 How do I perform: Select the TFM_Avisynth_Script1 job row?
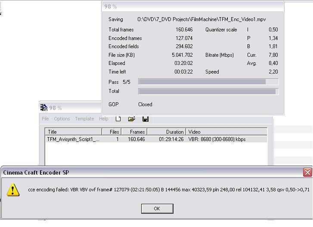[x=156, y=139]
